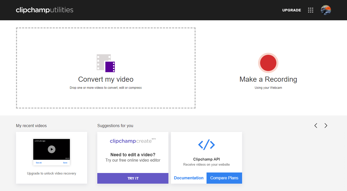Open the apps grid menu

310,10
